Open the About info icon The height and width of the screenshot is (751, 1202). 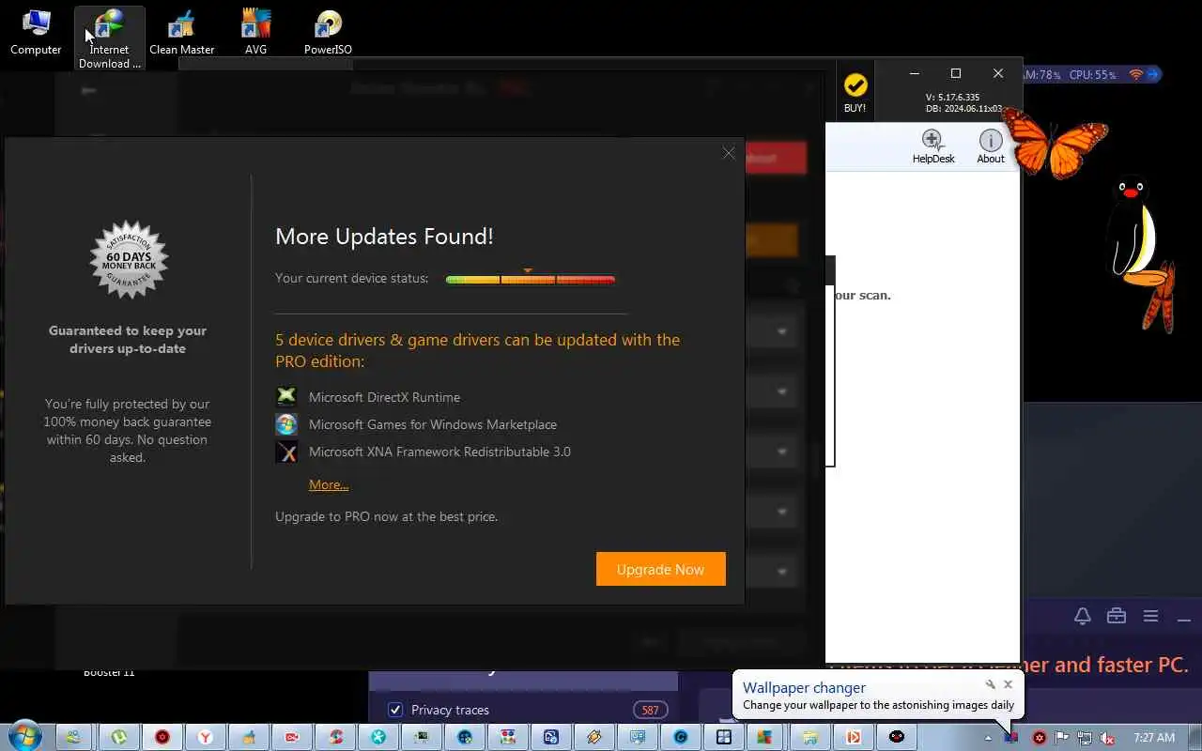991,146
